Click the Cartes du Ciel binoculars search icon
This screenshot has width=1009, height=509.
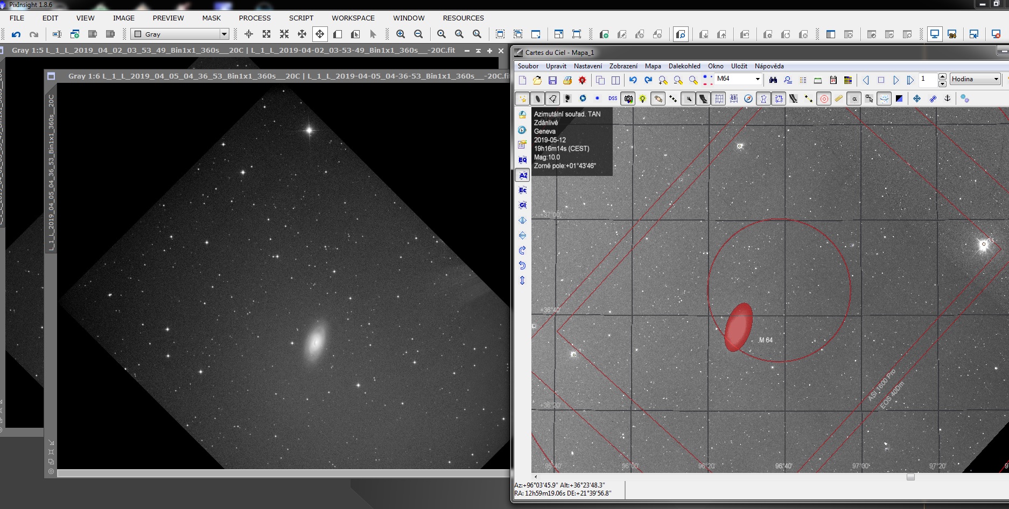(773, 80)
